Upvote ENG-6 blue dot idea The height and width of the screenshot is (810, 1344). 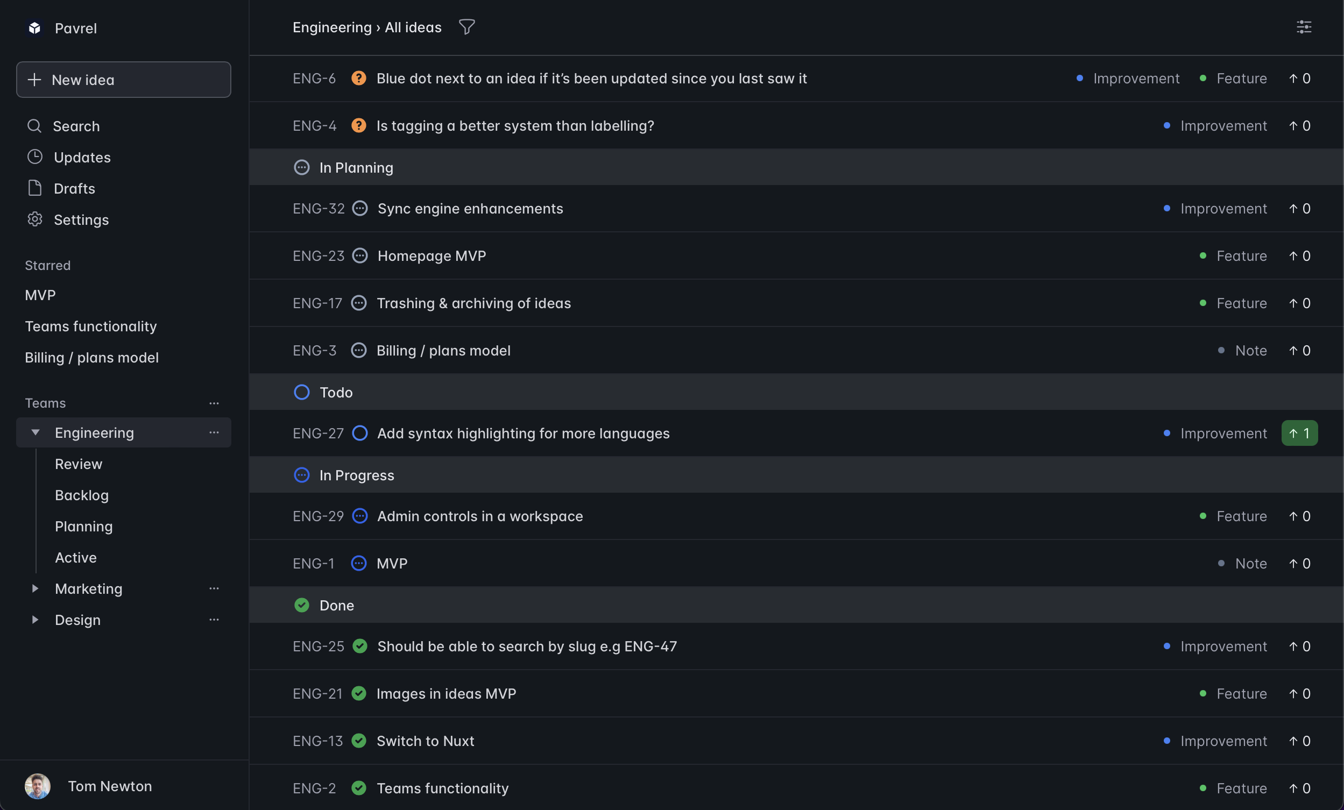(1299, 79)
